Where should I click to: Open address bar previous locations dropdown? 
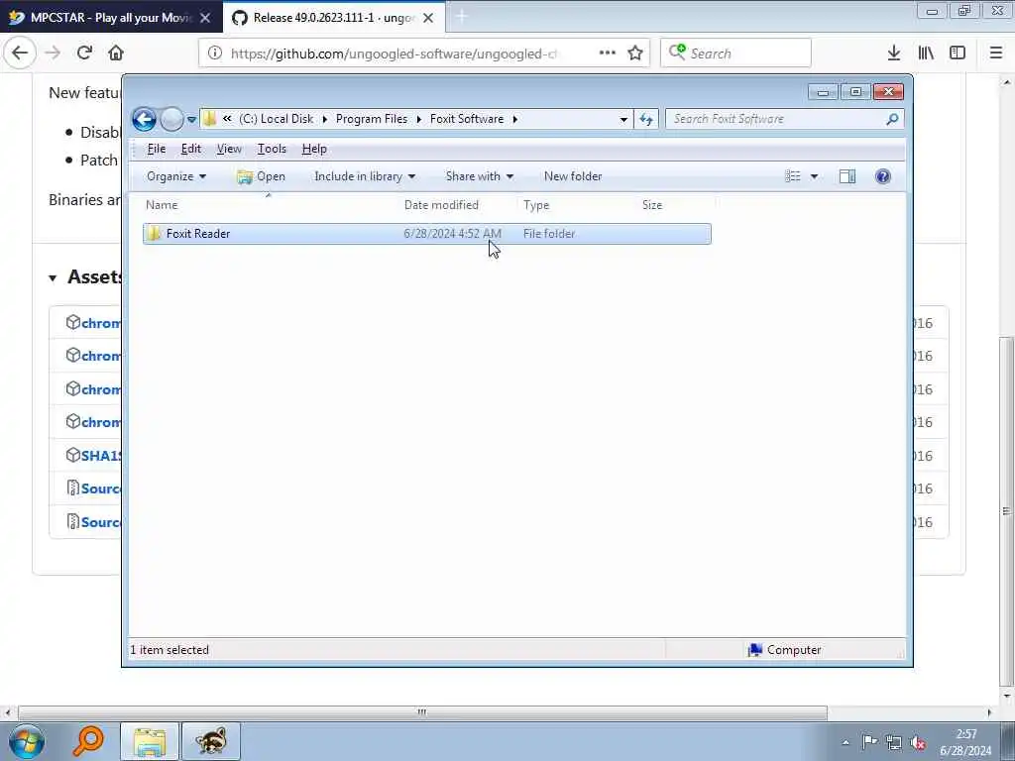tap(623, 119)
